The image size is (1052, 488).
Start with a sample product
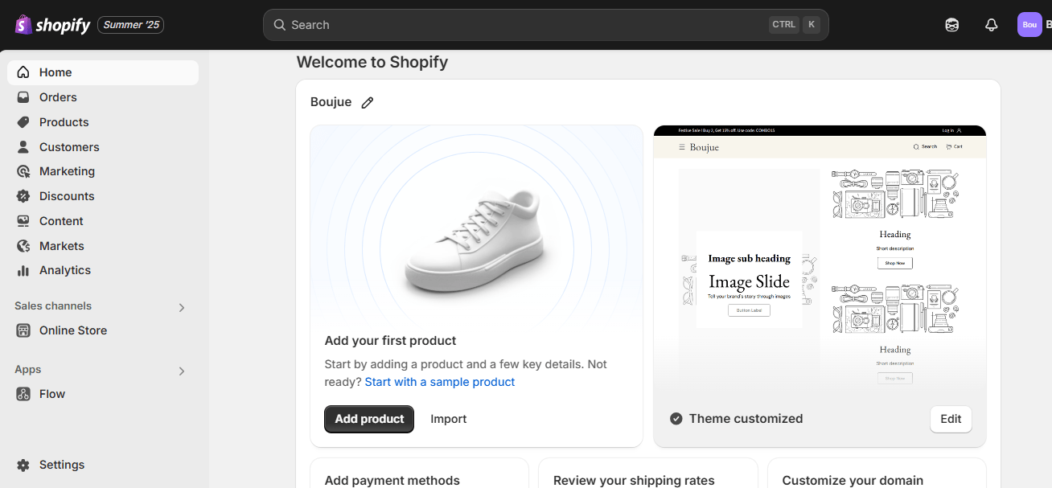point(439,381)
